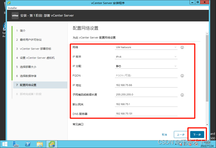Viewport: 216px width, 148px height.
Task: Click the scrollbar up arrow
Action: (x=207, y=34)
